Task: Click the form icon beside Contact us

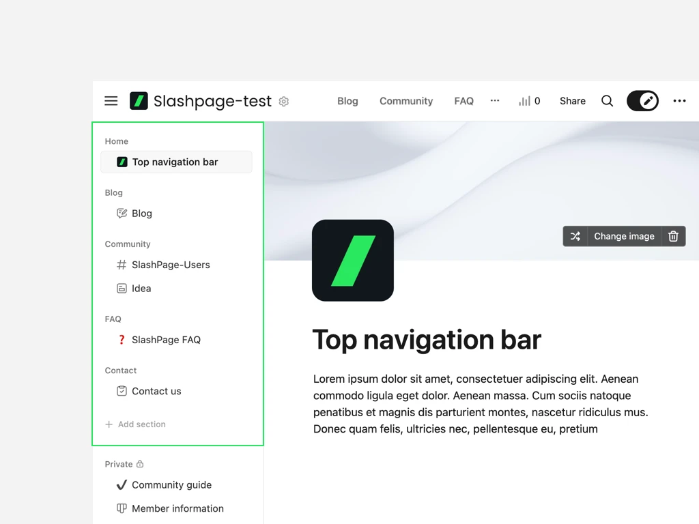Action: coord(122,391)
